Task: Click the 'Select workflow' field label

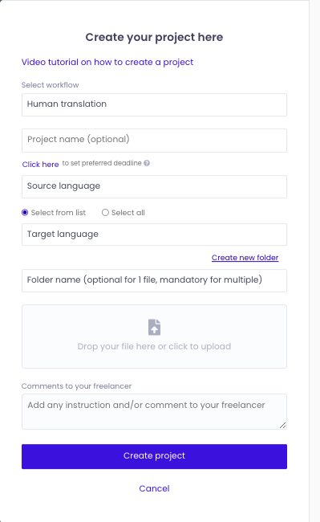Action: [51, 85]
